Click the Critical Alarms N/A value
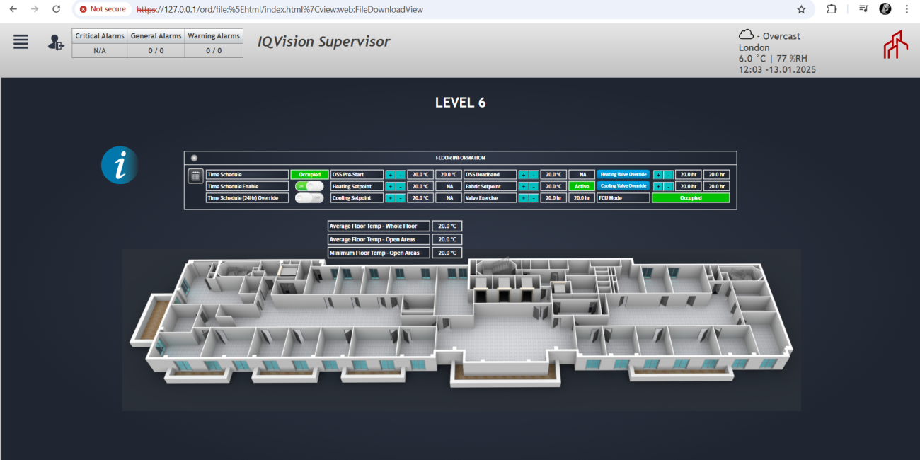This screenshot has width=920, height=460. tap(100, 51)
